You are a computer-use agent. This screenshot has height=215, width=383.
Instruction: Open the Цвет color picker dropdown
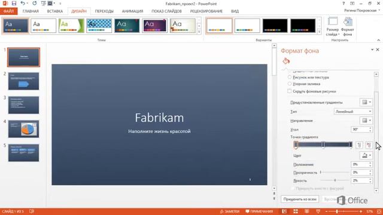coord(366,155)
